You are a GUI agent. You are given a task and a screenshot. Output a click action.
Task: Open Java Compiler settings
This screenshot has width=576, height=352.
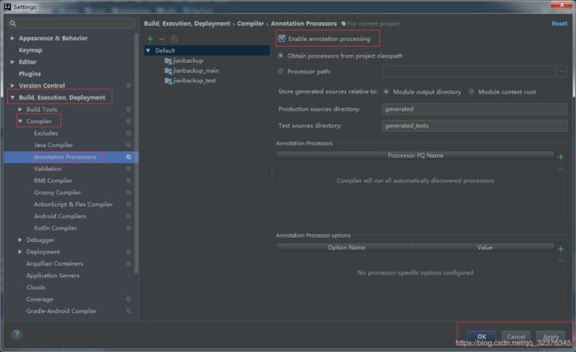(x=53, y=145)
